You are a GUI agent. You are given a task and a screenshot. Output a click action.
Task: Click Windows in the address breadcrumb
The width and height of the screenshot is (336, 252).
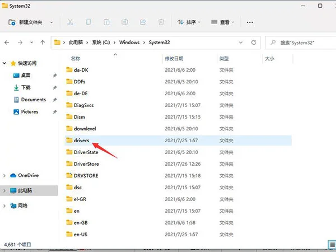coord(129,43)
